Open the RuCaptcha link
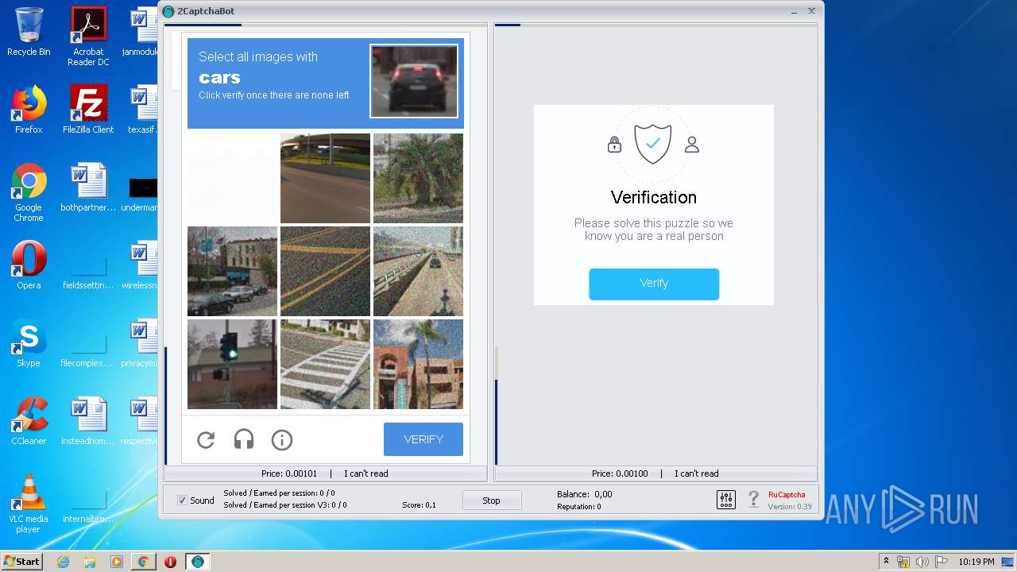 (x=787, y=494)
